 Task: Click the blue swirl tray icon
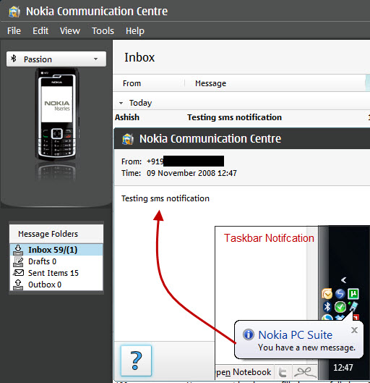340,294
